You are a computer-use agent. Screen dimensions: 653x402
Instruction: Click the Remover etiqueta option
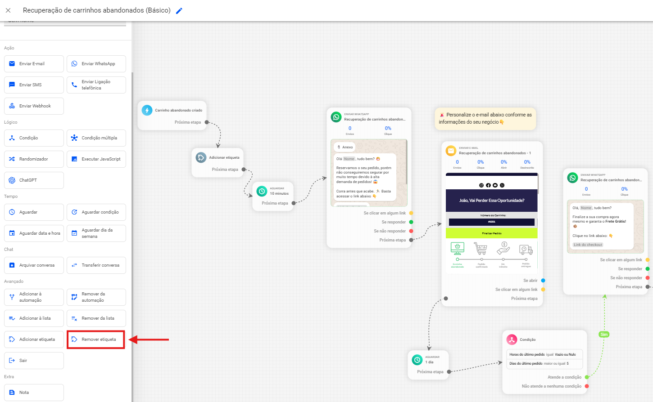[x=96, y=339]
